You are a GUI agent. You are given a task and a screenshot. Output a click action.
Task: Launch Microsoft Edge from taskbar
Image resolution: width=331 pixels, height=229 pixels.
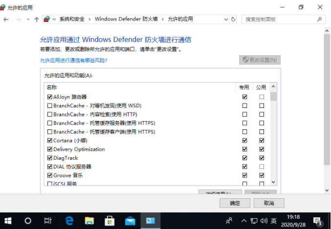pyautogui.click(x=69, y=221)
